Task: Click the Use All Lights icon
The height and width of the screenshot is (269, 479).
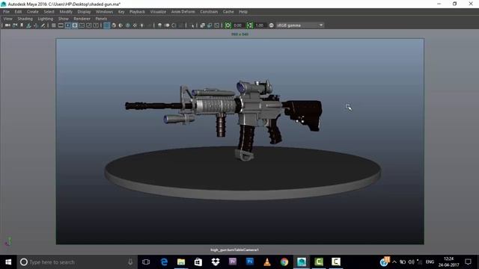Action: (141, 25)
